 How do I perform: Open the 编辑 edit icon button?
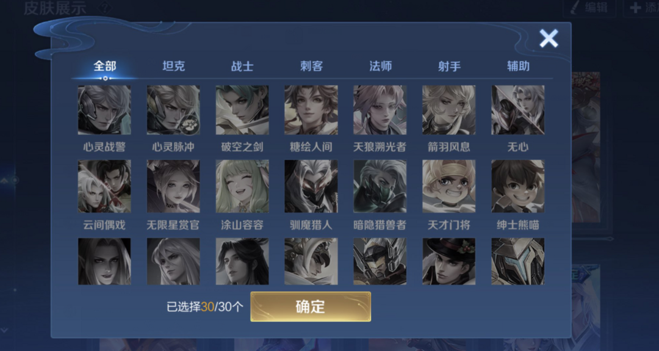coord(590,7)
